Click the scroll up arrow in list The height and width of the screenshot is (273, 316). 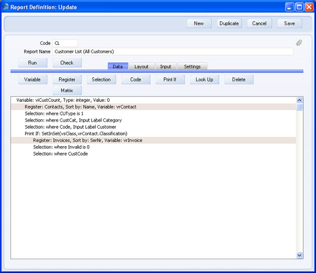point(299,100)
